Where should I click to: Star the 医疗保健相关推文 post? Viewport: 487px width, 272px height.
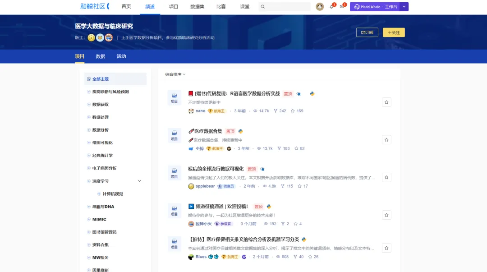[x=386, y=248]
